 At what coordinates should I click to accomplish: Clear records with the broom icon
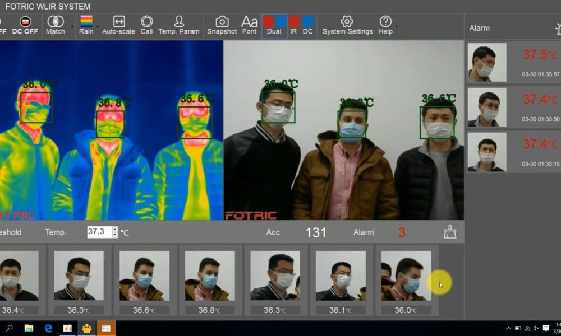(450, 232)
